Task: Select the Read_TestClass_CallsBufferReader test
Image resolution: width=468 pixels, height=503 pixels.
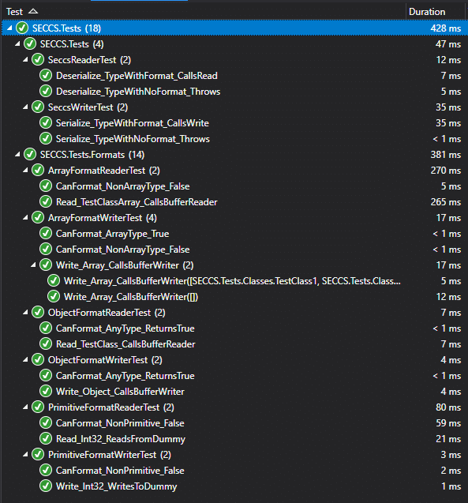Action: coord(125,344)
